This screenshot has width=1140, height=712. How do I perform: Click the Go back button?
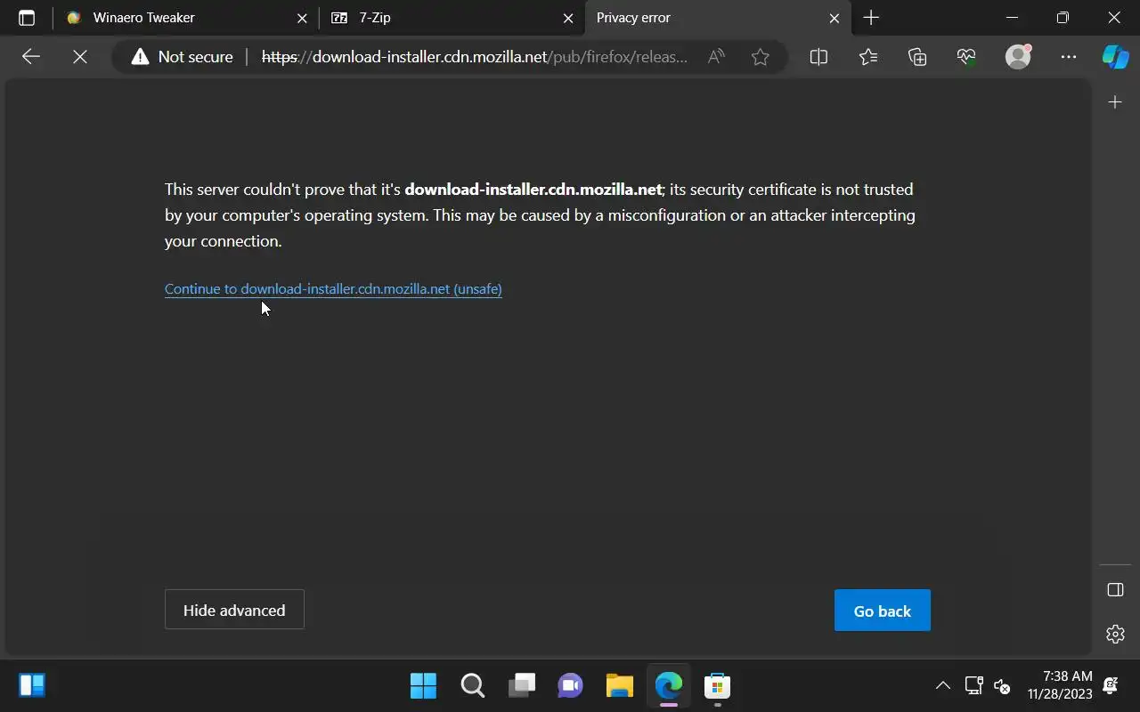(x=883, y=611)
